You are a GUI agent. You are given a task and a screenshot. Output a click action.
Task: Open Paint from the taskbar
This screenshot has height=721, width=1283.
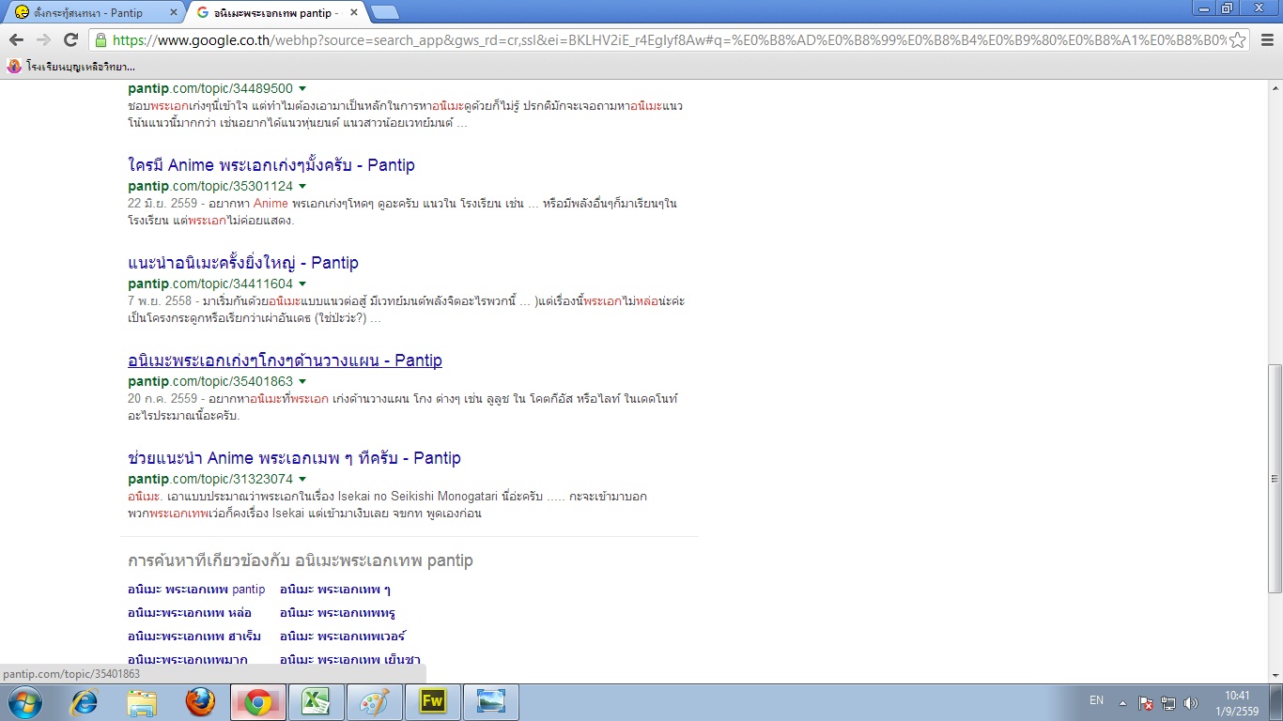(375, 702)
